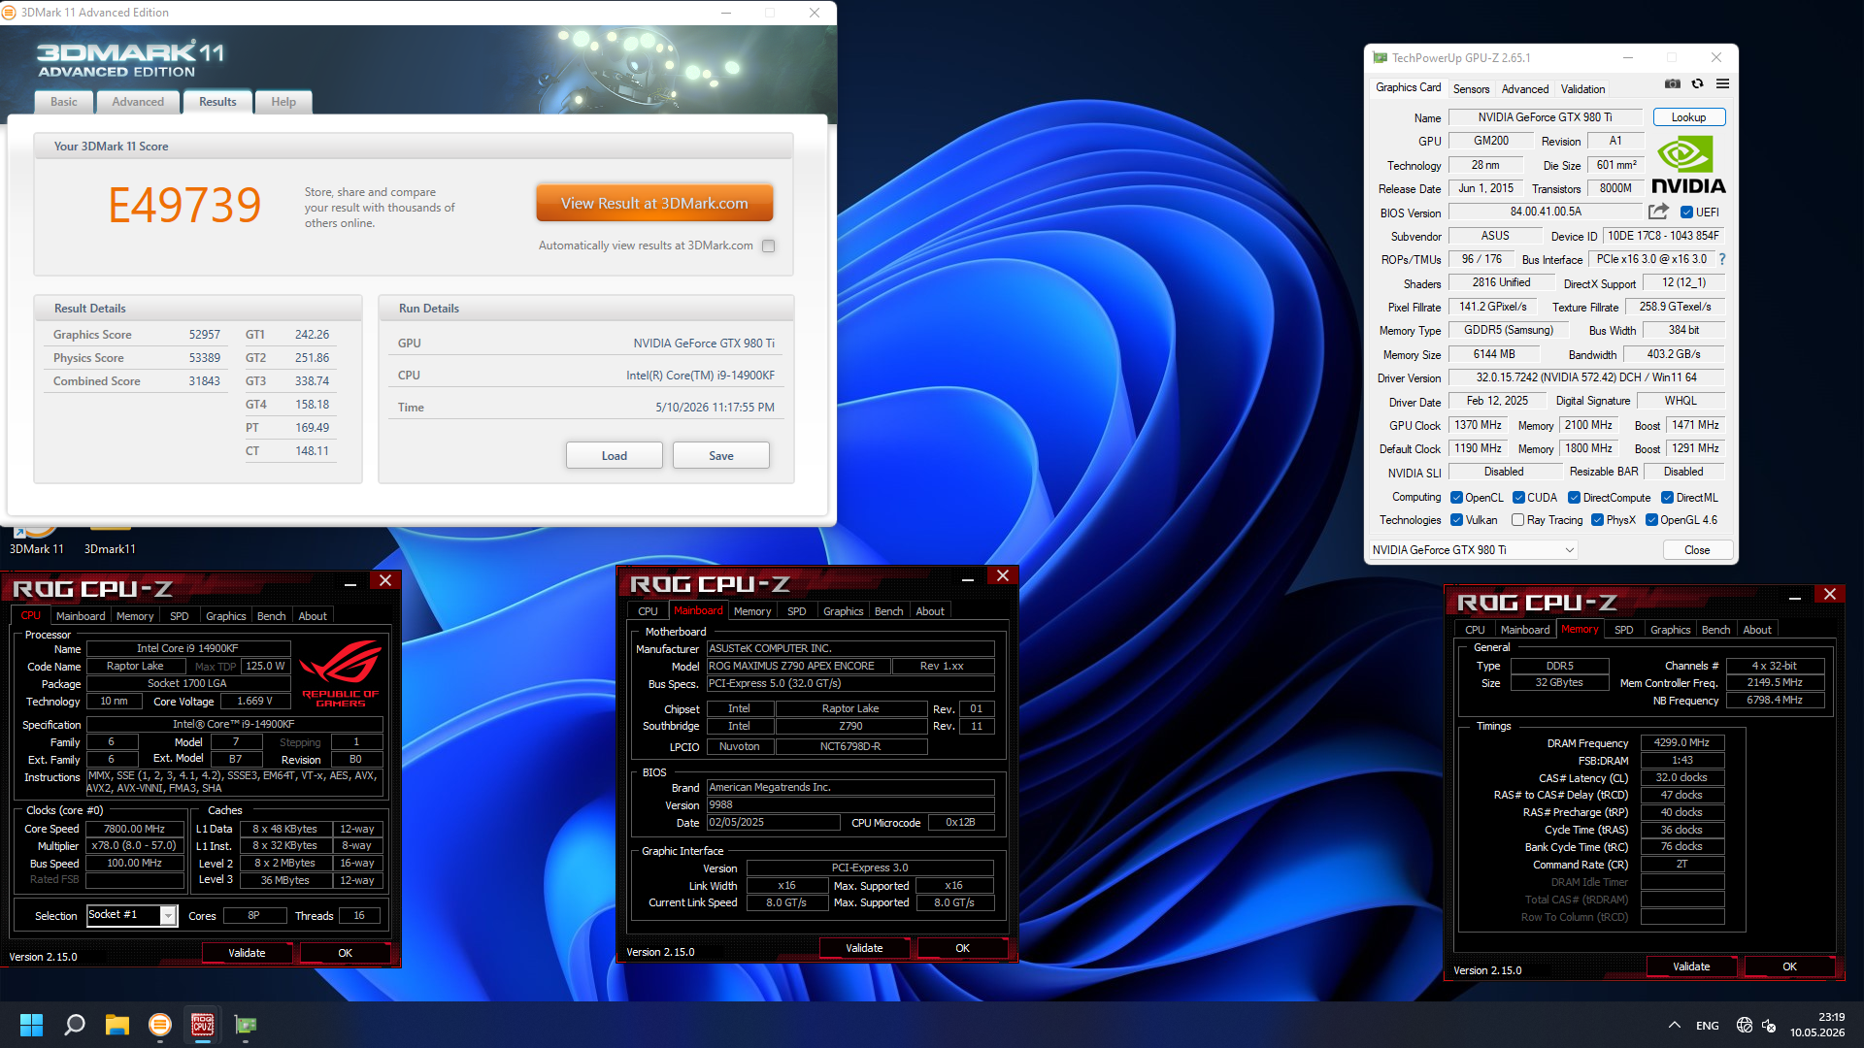Click Validate in CPU-Z Memory window
This screenshot has width=1864, height=1048.
click(1691, 966)
